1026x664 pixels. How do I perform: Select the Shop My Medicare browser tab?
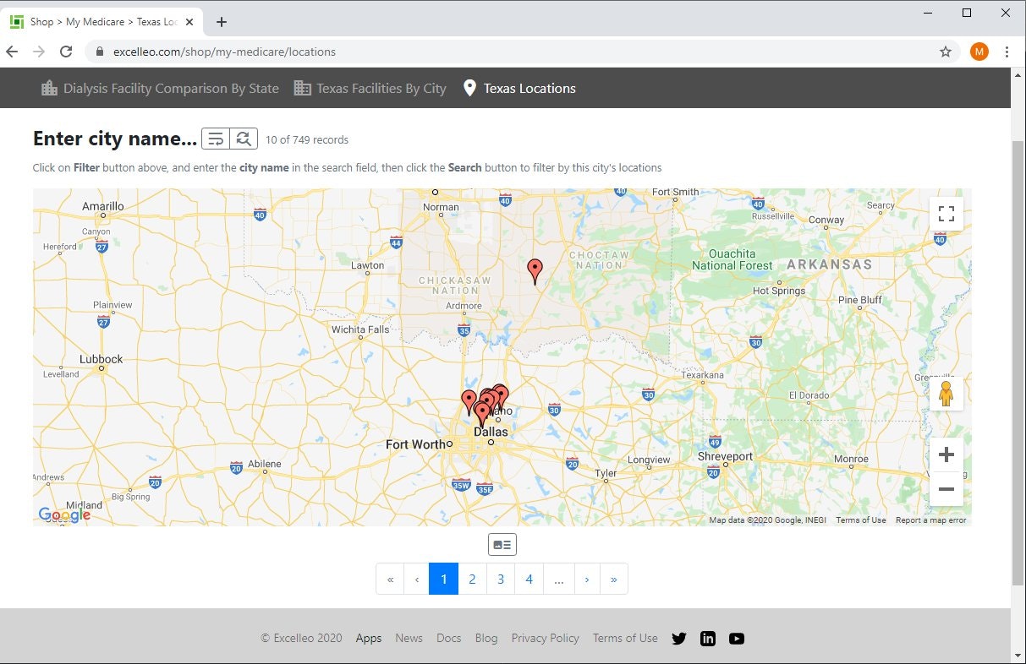pos(102,22)
